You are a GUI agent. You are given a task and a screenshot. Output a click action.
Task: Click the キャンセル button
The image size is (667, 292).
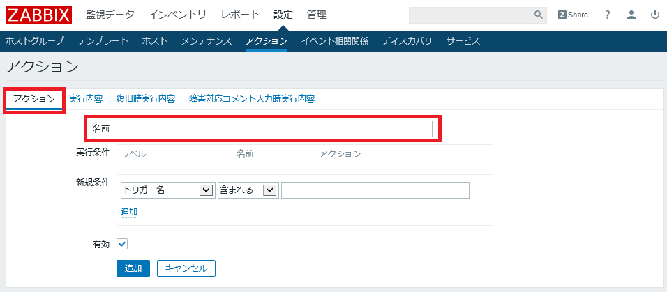(186, 268)
